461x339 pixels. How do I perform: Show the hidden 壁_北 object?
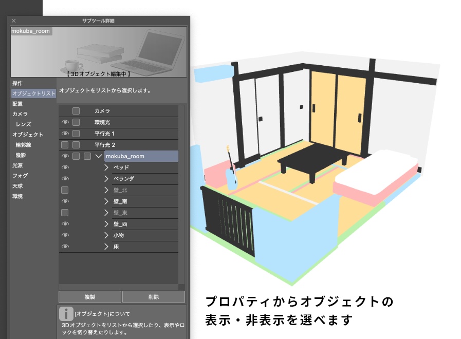(64, 190)
